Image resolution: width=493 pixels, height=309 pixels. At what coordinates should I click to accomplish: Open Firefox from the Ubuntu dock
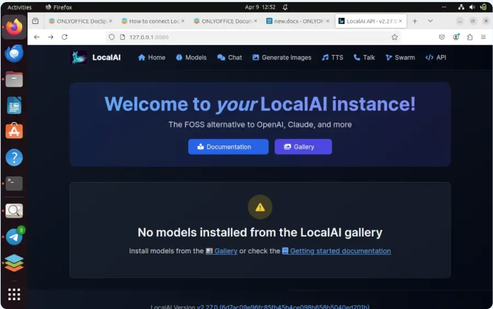pyautogui.click(x=14, y=27)
